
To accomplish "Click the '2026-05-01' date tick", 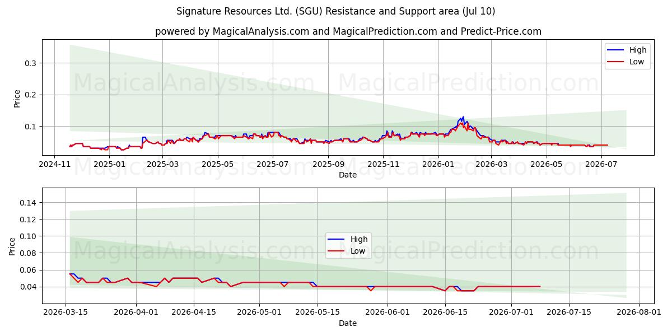I will (x=260, y=312).
